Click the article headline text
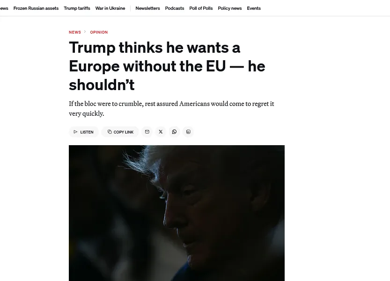This screenshot has width=390, height=281. [167, 66]
